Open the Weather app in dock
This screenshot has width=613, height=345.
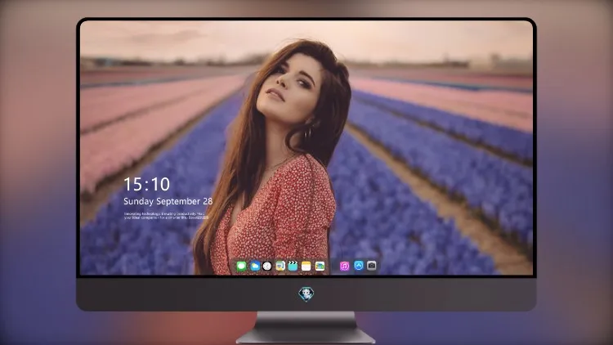255,267
